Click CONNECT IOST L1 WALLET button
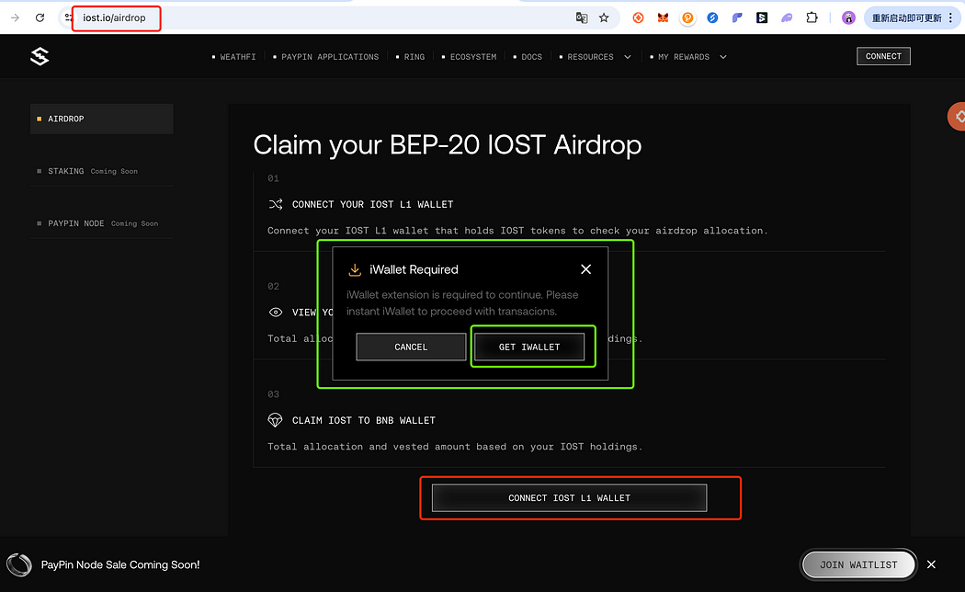965x592 pixels. tap(569, 498)
